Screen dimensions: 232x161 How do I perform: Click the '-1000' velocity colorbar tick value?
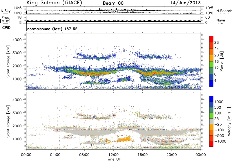pyautogui.click(x=220, y=141)
